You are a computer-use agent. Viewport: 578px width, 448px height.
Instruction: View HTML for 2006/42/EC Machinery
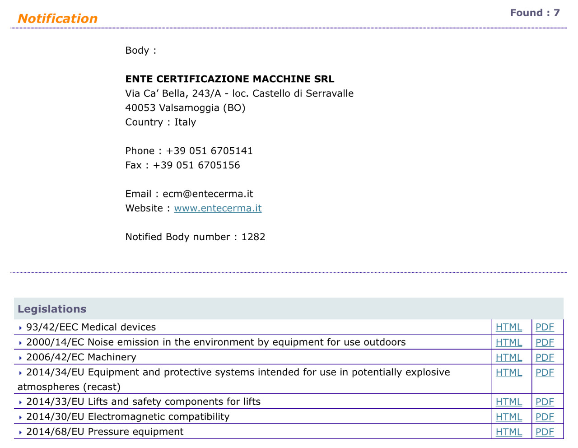pos(508,357)
